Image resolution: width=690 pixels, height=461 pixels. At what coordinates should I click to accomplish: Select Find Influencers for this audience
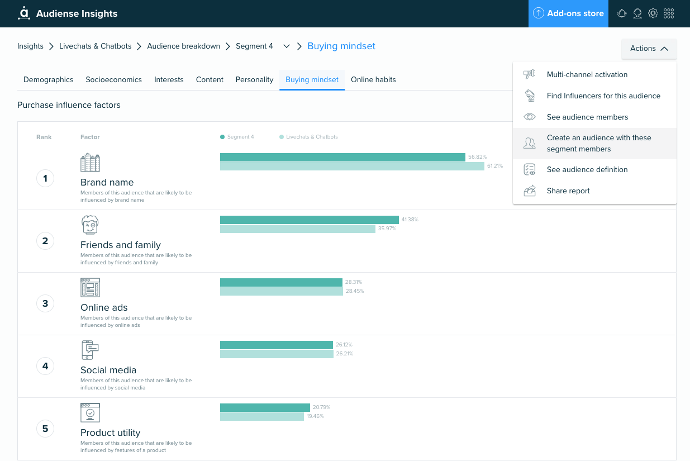(594, 96)
